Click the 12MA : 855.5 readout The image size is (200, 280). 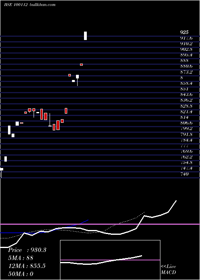tap(27, 266)
